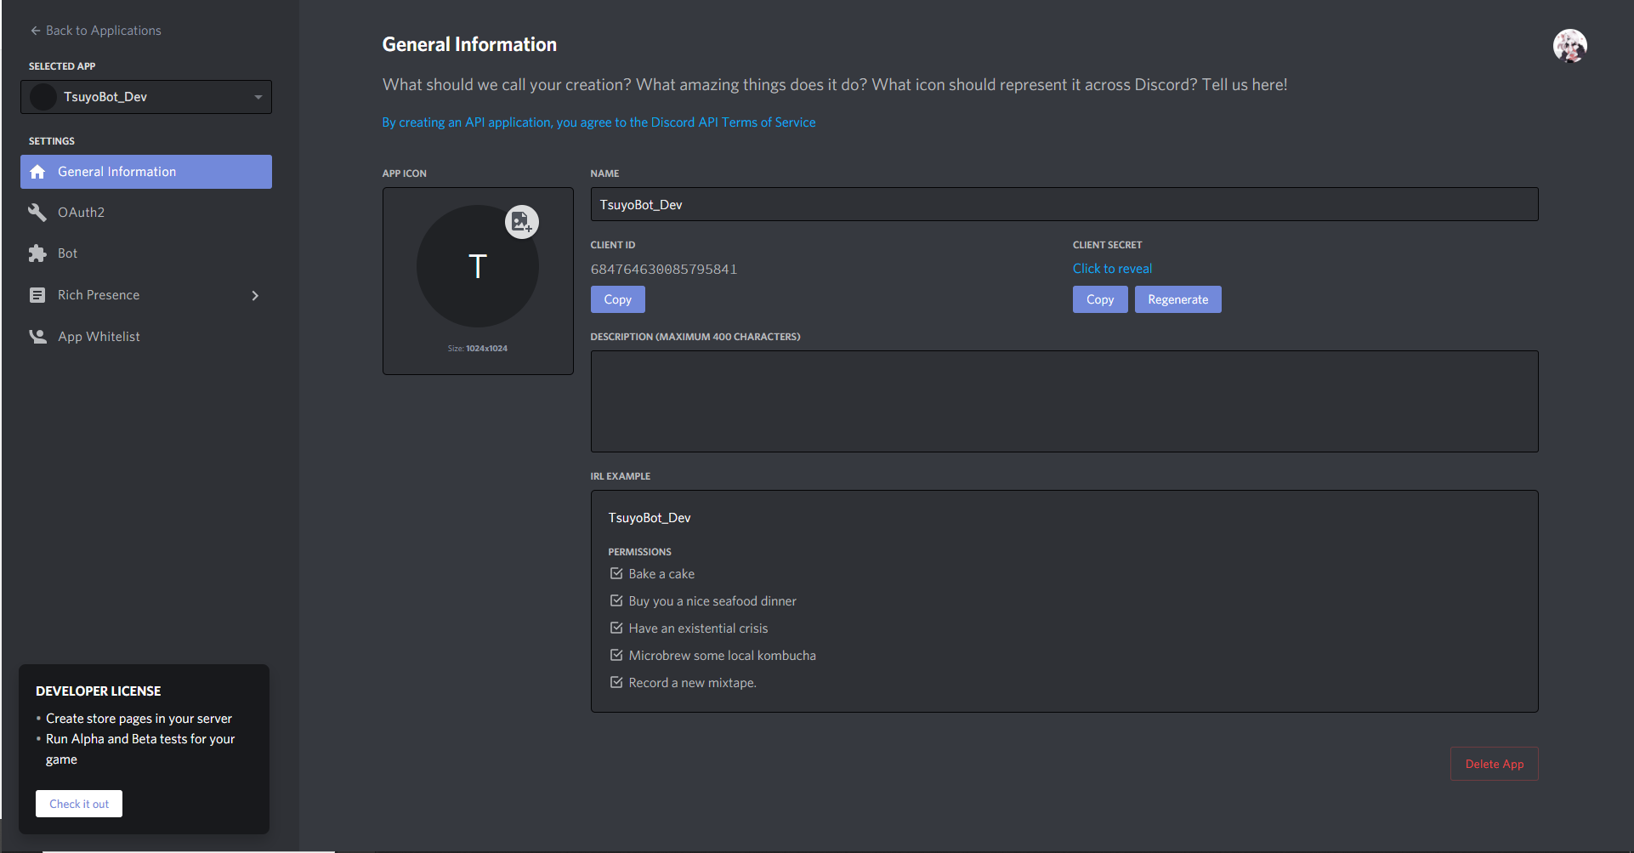Click the Name input field
The image size is (1634, 853).
click(x=1064, y=204)
